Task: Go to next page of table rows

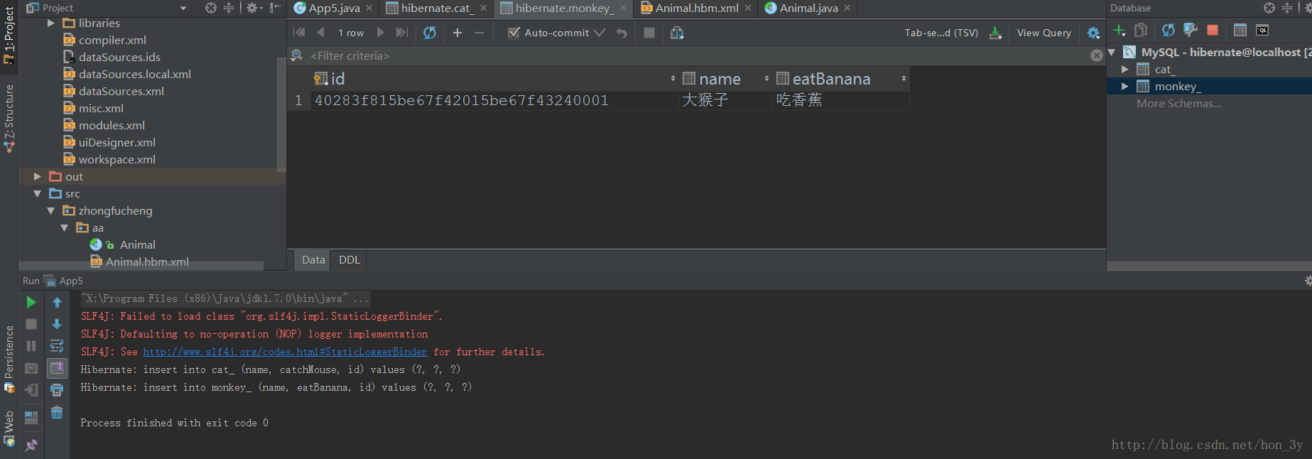Action: point(380,33)
